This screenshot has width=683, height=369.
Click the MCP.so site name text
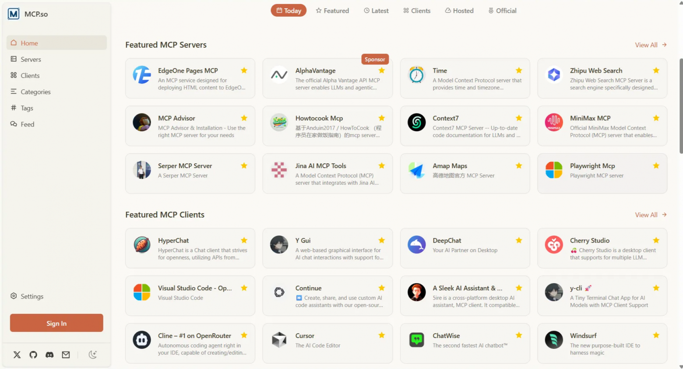[36, 14]
